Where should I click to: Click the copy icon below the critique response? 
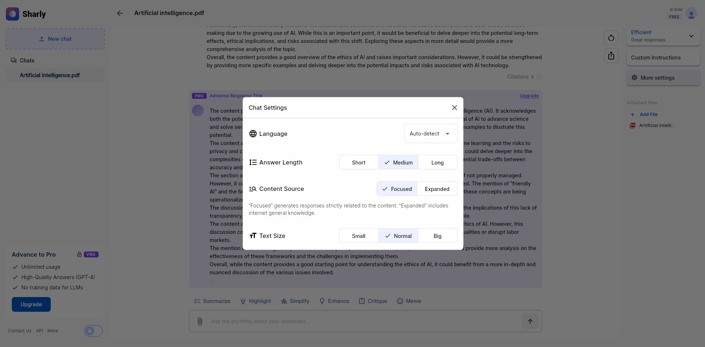(x=213, y=282)
